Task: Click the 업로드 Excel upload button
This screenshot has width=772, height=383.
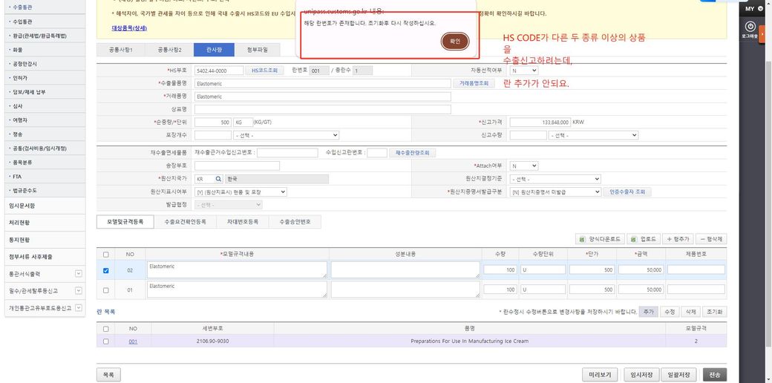Action: (643, 239)
